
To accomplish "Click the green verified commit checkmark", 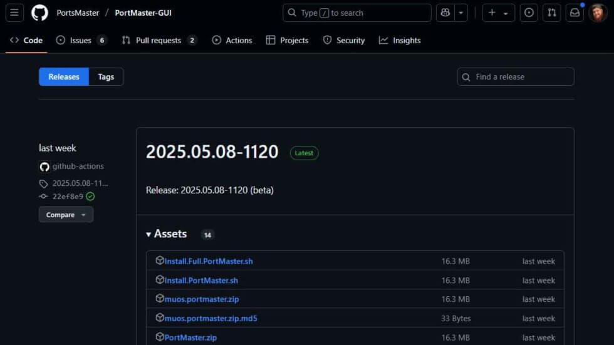I will tap(90, 197).
